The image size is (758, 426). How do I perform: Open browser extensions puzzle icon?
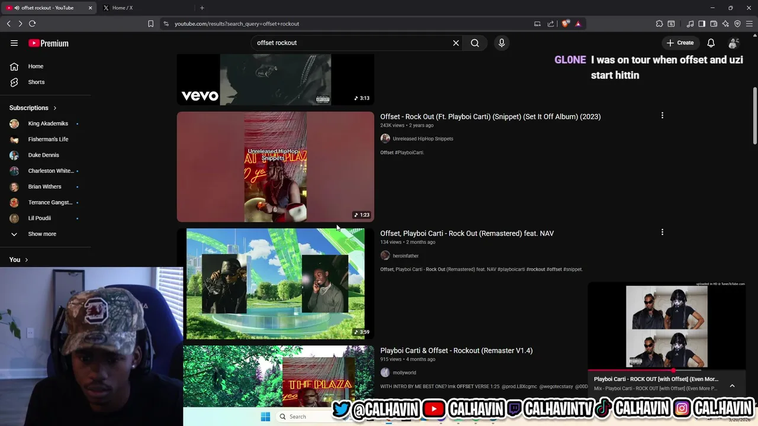tap(659, 24)
